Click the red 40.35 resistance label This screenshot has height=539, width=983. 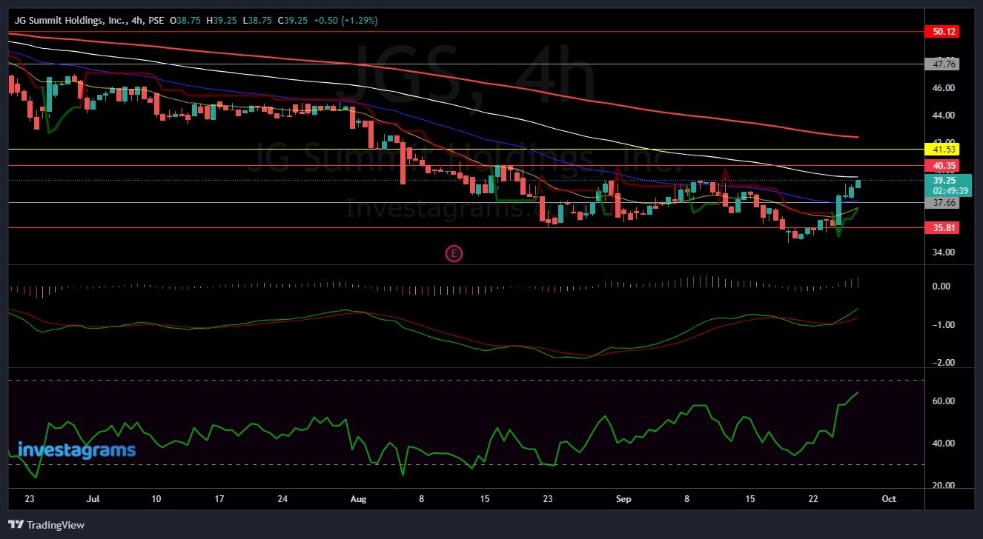tap(943, 165)
